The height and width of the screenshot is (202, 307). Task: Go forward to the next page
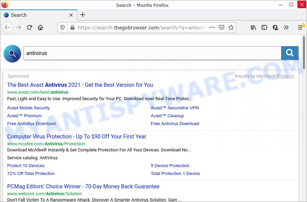(x=18, y=27)
